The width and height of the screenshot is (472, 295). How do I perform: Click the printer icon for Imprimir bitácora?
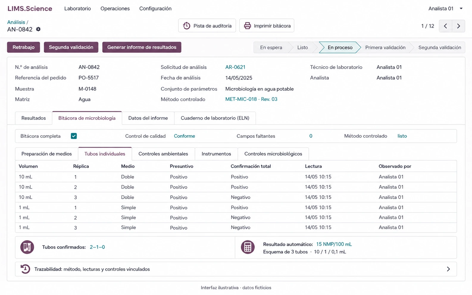[247, 26]
